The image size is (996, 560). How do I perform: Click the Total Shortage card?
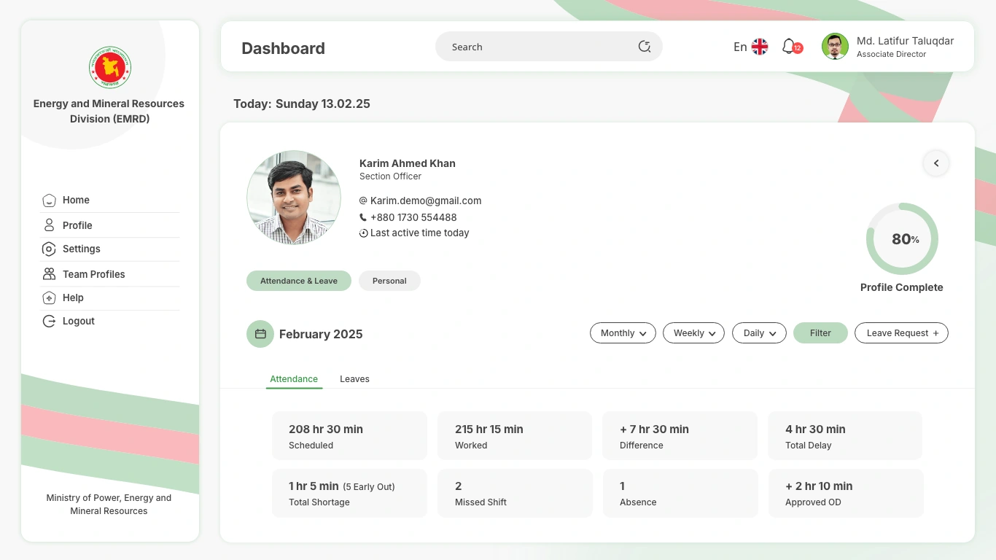coord(349,494)
